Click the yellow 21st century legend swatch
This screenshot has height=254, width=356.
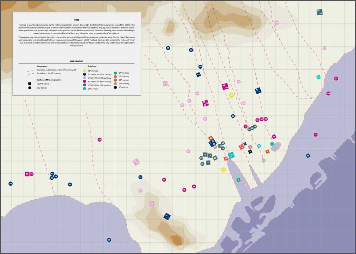pyautogui.click(x=84, y=71)
